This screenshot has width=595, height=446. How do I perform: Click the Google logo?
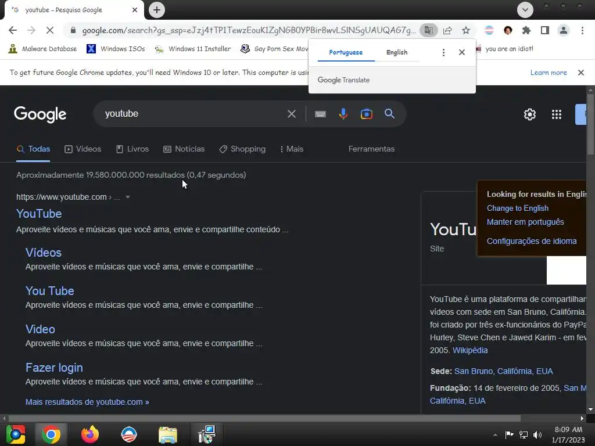point(40,114)
